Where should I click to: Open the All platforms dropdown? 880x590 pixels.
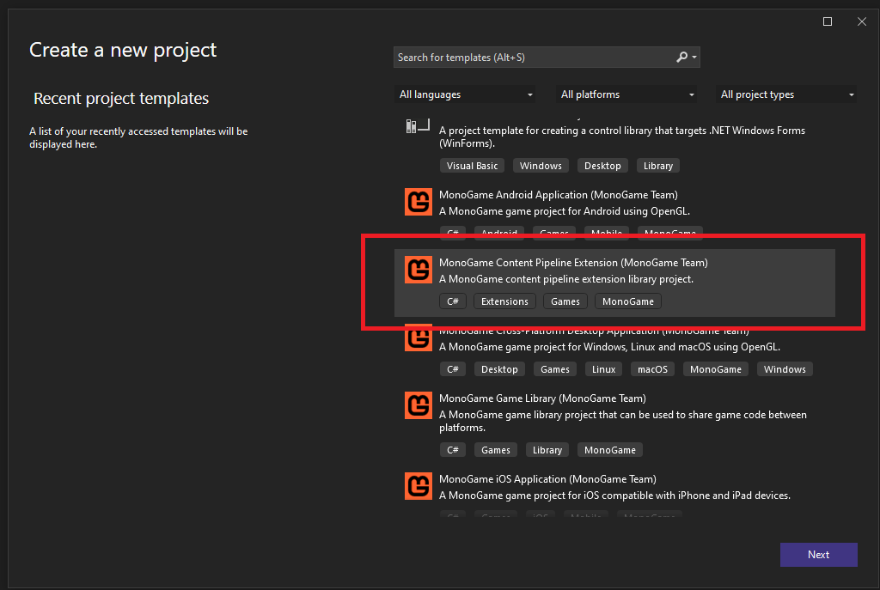click(x=626, y=94)
